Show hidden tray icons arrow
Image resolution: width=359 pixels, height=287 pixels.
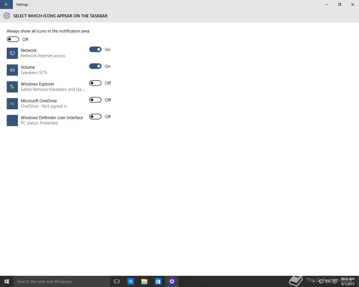point(314,281)
